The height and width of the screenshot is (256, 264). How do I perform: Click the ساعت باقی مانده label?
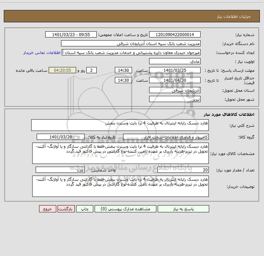tap(32, 70)
